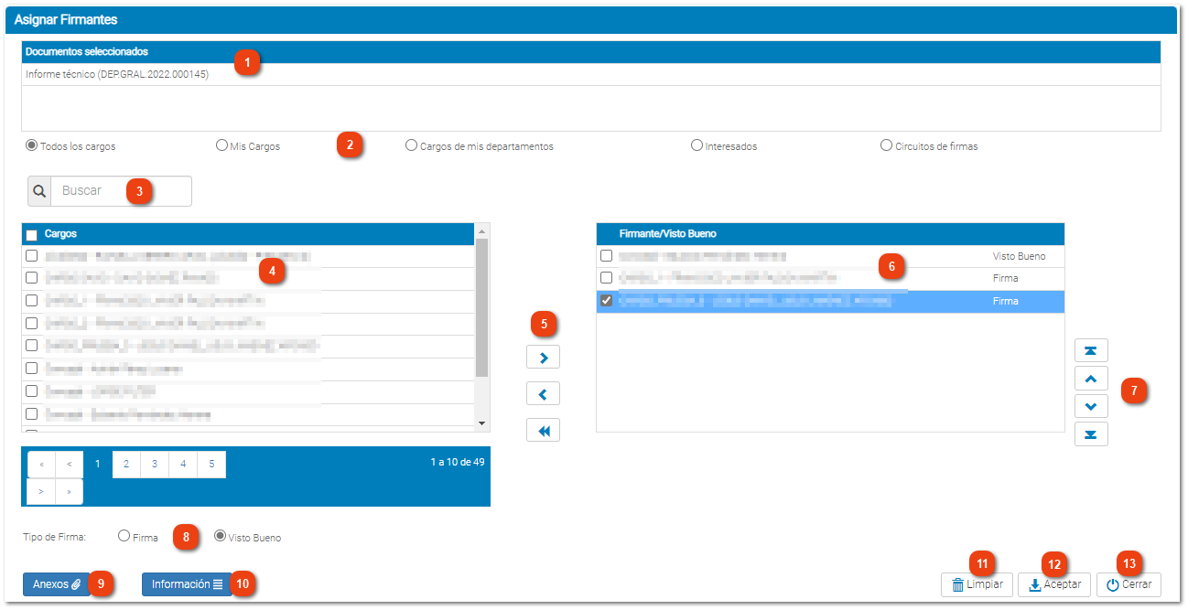Image resolution: width=1188 pixels, height=610 pixels.
Task: Click in the Buscar search field
Action: [x=121, y=191]
